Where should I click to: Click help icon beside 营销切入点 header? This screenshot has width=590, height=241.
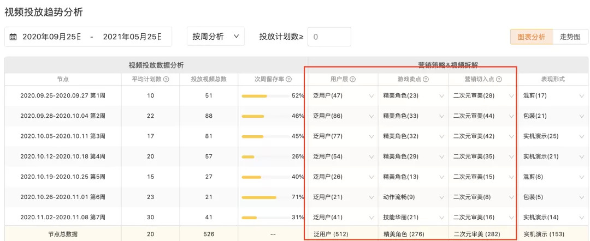point(499,80)
